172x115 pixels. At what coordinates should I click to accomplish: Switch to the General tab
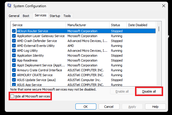[14, 16]
